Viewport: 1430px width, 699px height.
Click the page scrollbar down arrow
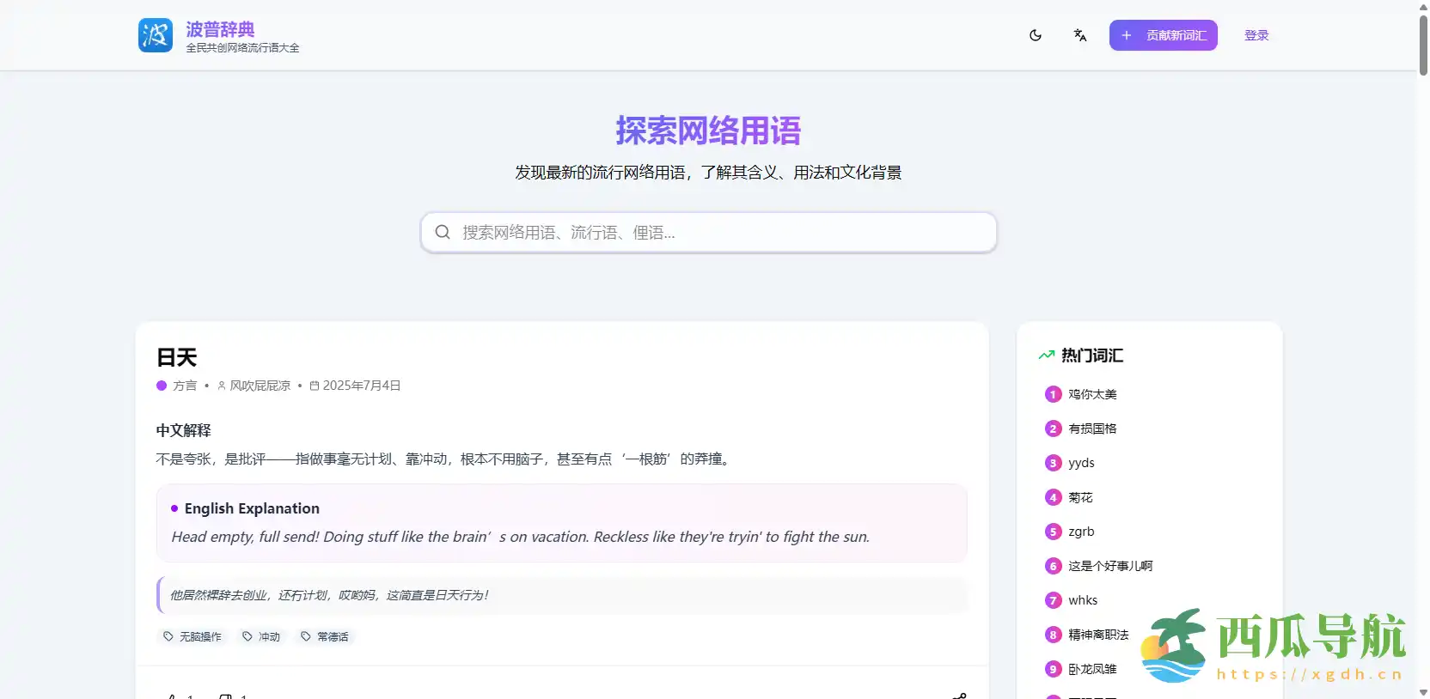click(1423, 692)
